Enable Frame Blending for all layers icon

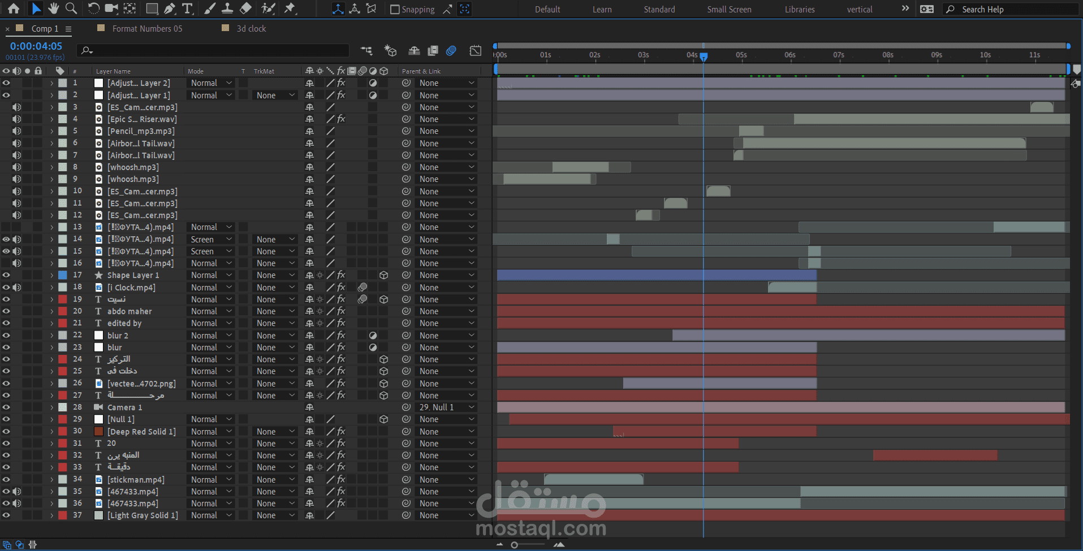pos(433,51)
